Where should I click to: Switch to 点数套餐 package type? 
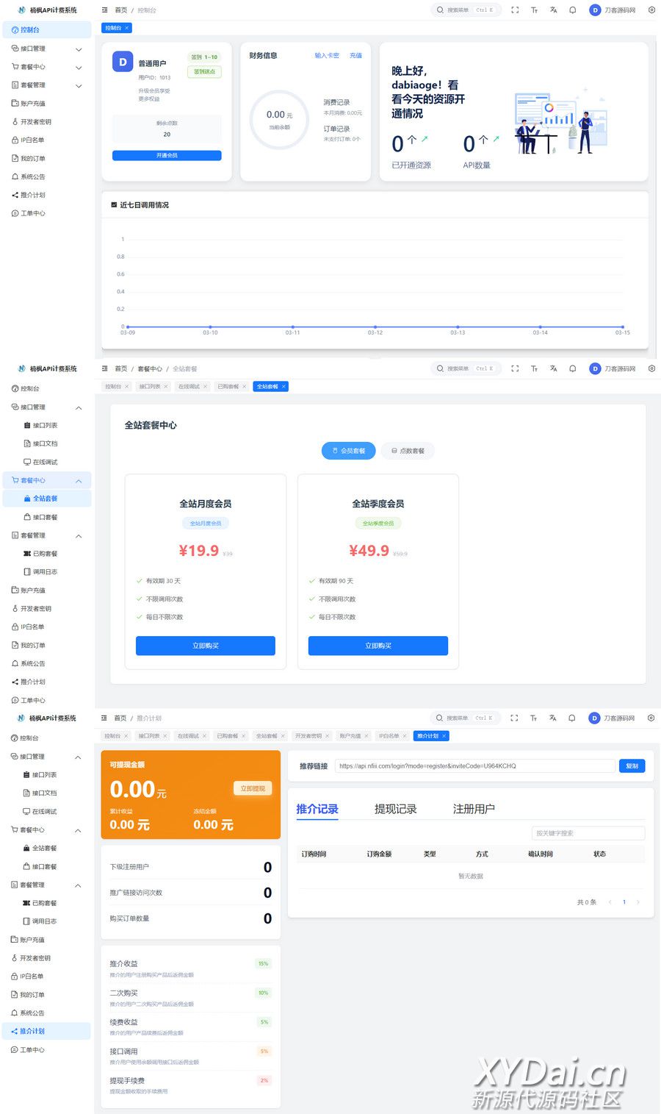point(408,451)
